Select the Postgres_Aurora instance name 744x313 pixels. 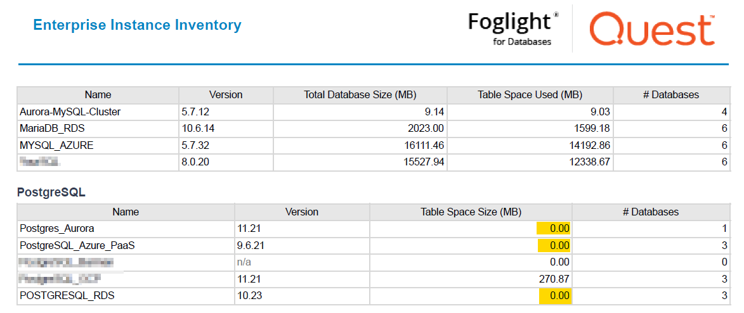click(x=57, y=229)
